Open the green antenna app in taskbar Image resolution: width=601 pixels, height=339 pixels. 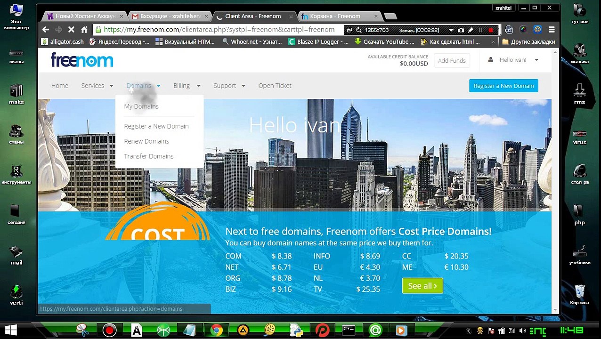163,331
